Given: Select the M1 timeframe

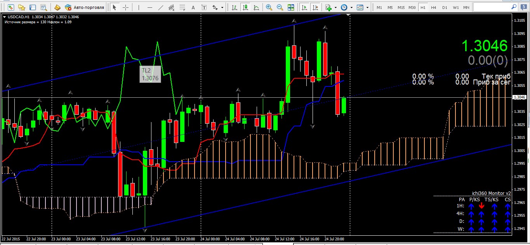Looking at the screenshot, I should (x=379, y=7).
